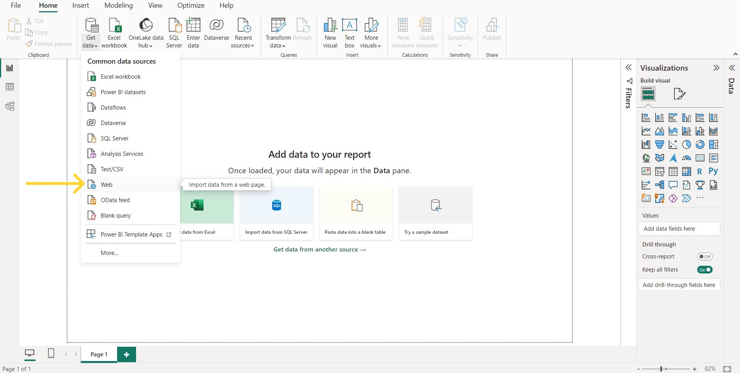740x373 pixels.
Task: Select the donut chart visual
Action: tap(700, 145)
